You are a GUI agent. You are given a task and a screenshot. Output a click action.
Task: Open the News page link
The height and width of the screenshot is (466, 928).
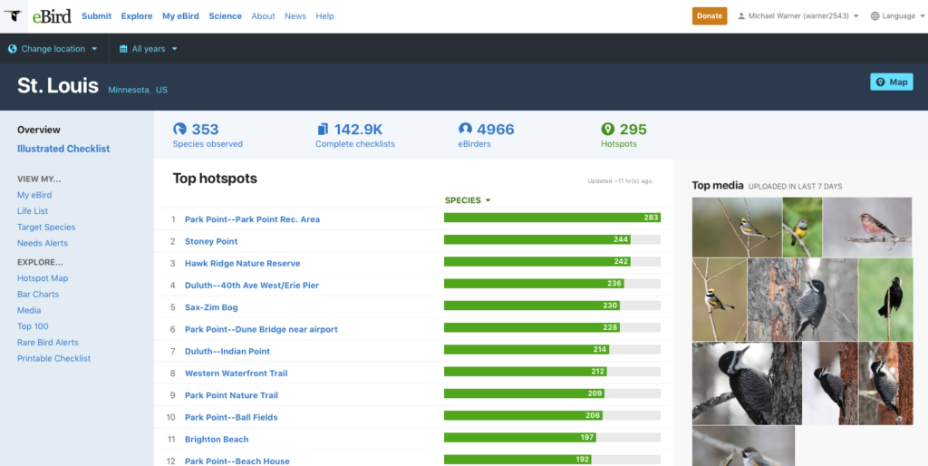[295, 16]
